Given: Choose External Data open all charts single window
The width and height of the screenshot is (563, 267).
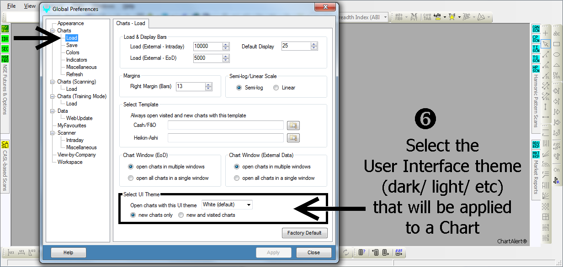Looking at the screenshot, I should pyautogui.click(x=237, y=178).
